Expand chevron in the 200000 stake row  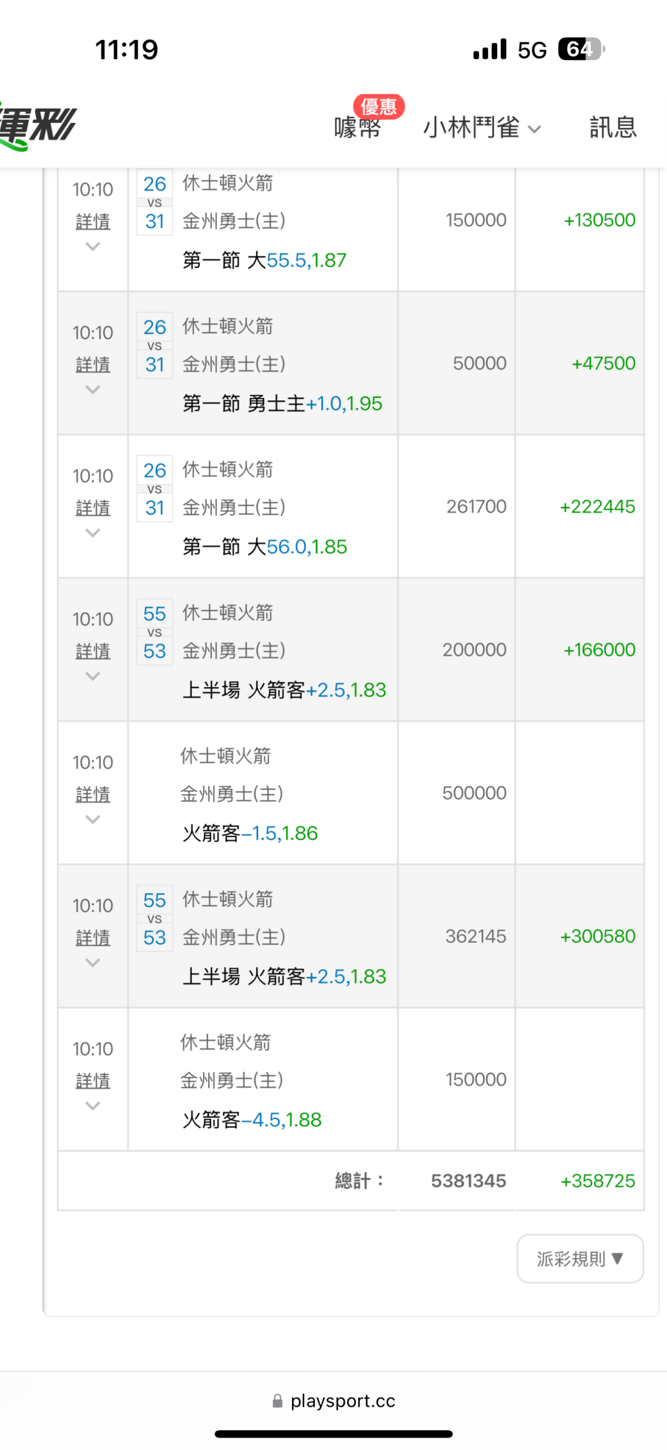coord(93,677)
